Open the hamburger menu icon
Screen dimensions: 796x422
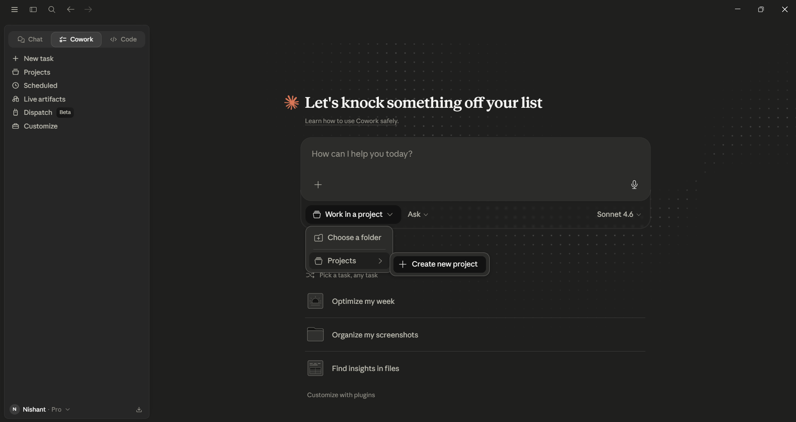[15, 10]
